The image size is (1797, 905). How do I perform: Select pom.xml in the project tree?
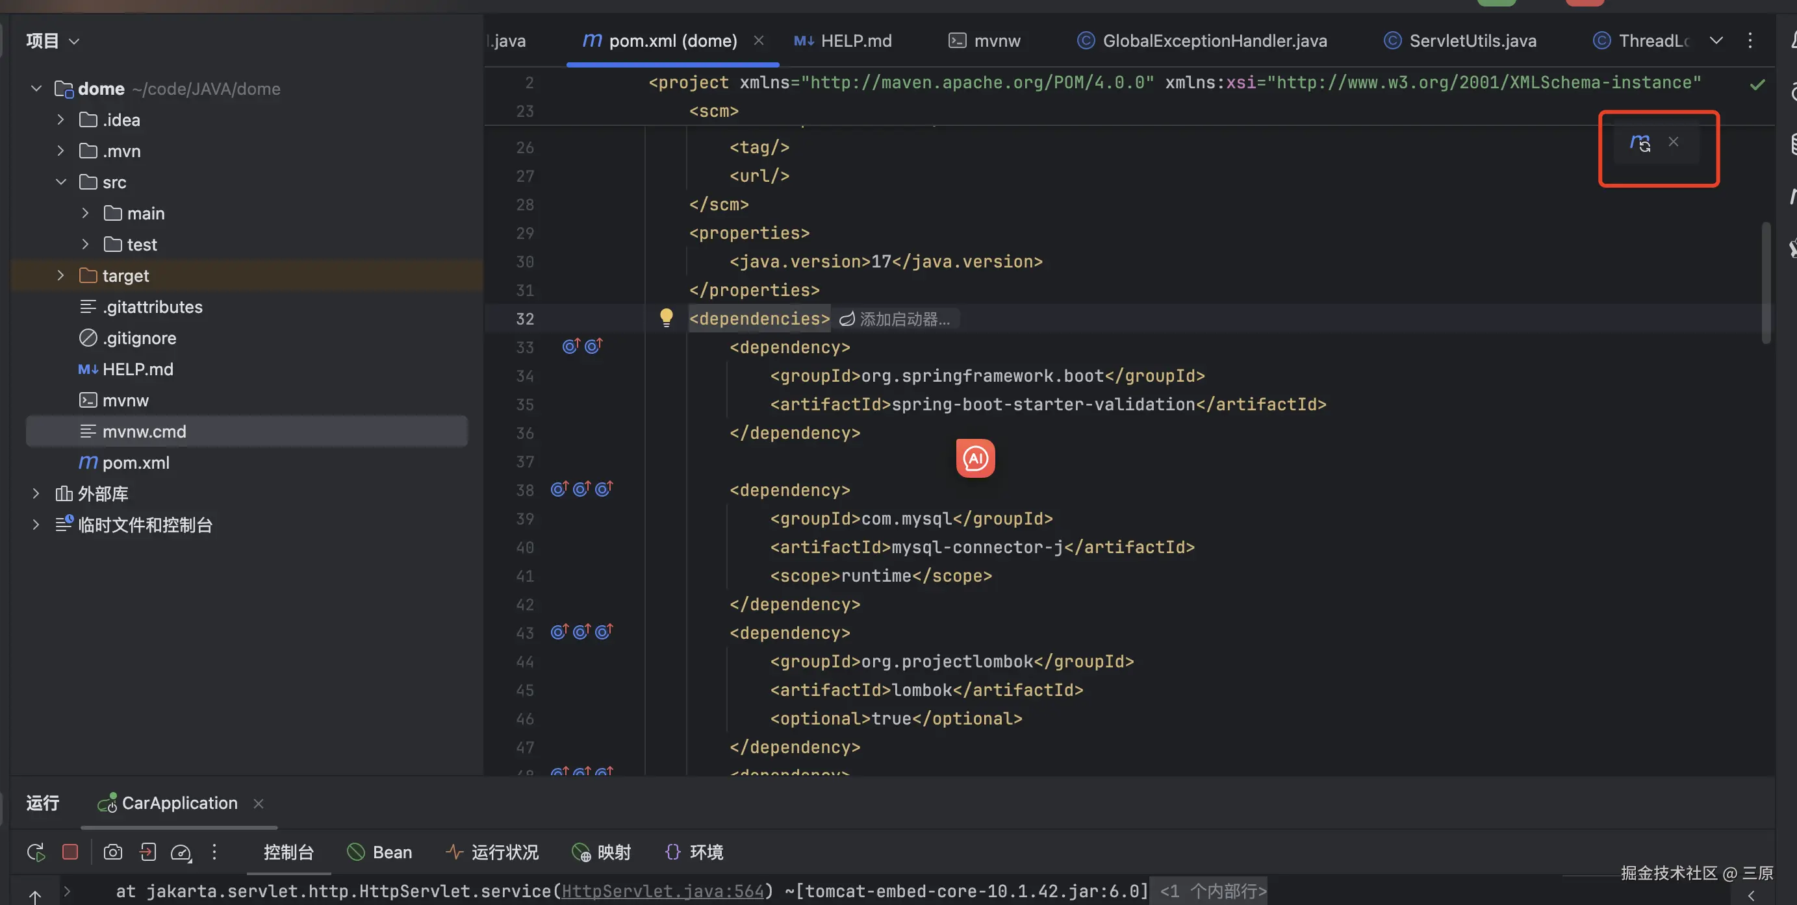point(135,463)
